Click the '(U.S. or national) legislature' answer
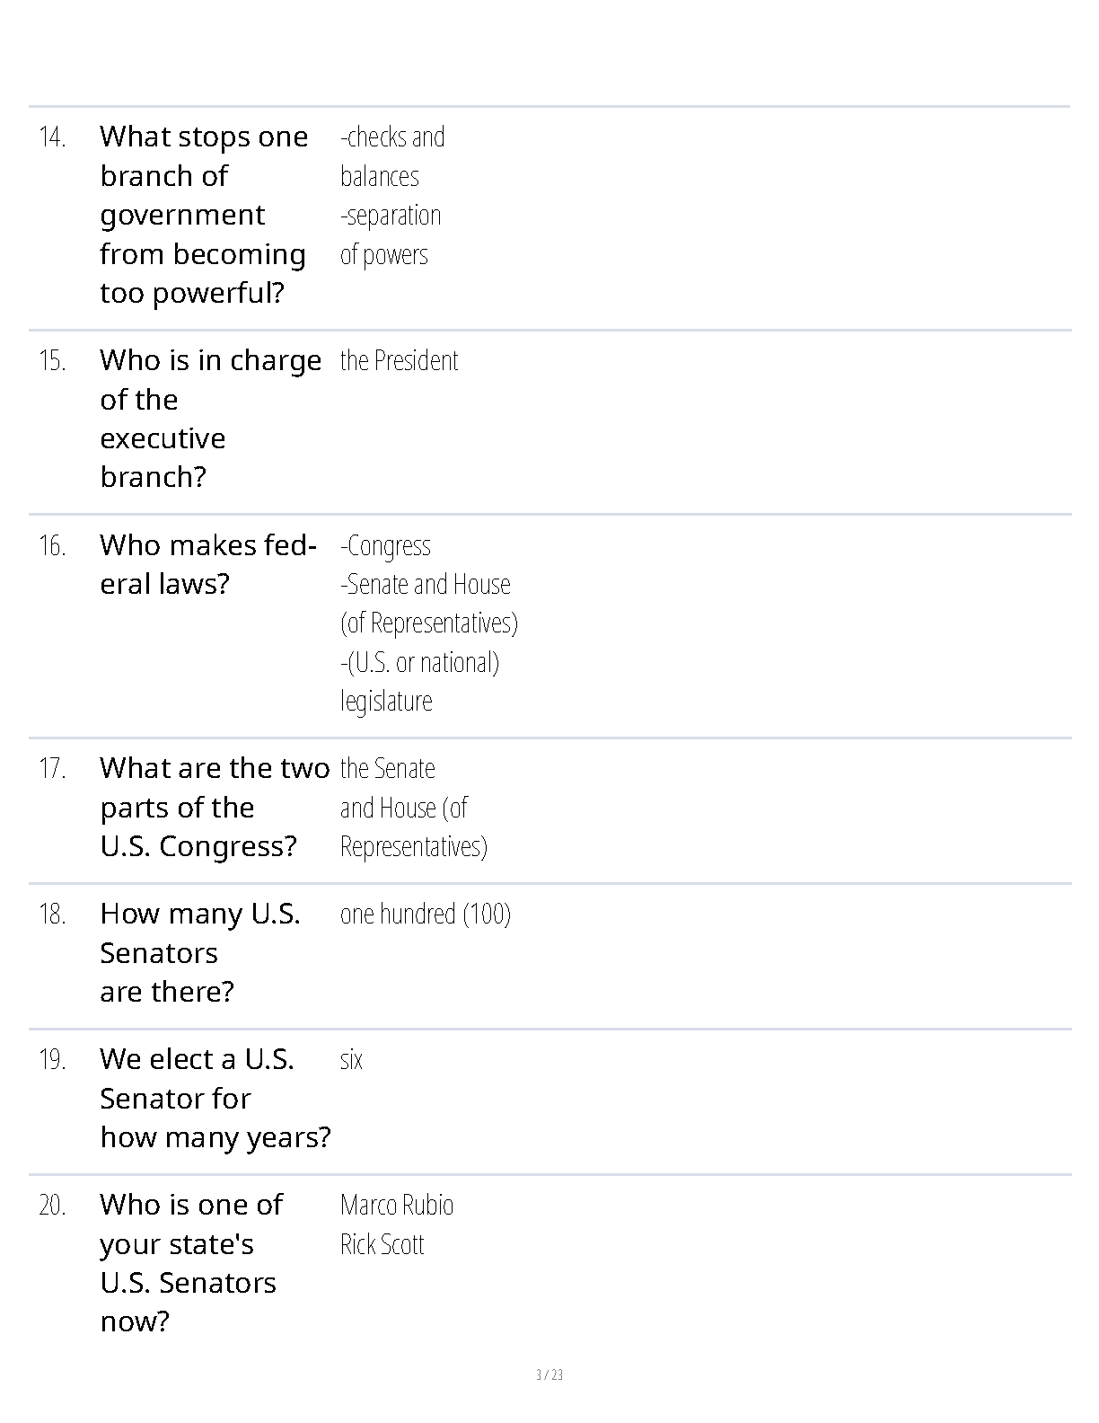1099x1423 pixels. point(419,681)
